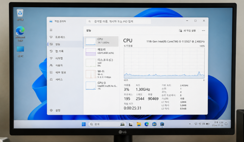The image size is (244, 142).
Task: Open the 내 PC desktop icon
Action: click(20, 52)
